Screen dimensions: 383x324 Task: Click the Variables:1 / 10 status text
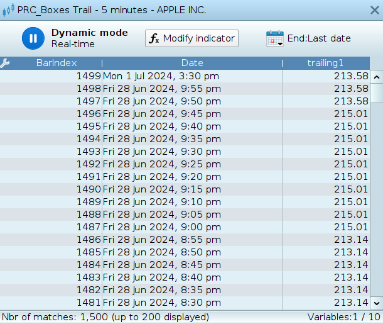(343, 317)
